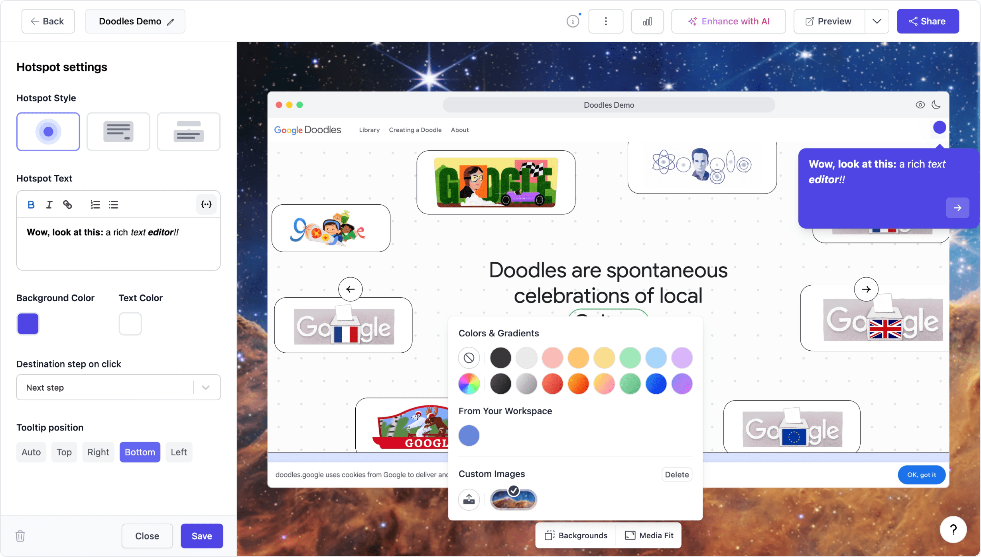Viewport: 981px width, 557px height.
Task: Set tooltip position to Auto
Action: 31,452
